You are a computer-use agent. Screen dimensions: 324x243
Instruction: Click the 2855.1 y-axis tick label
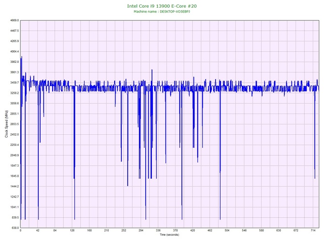[x=15, y=114]
